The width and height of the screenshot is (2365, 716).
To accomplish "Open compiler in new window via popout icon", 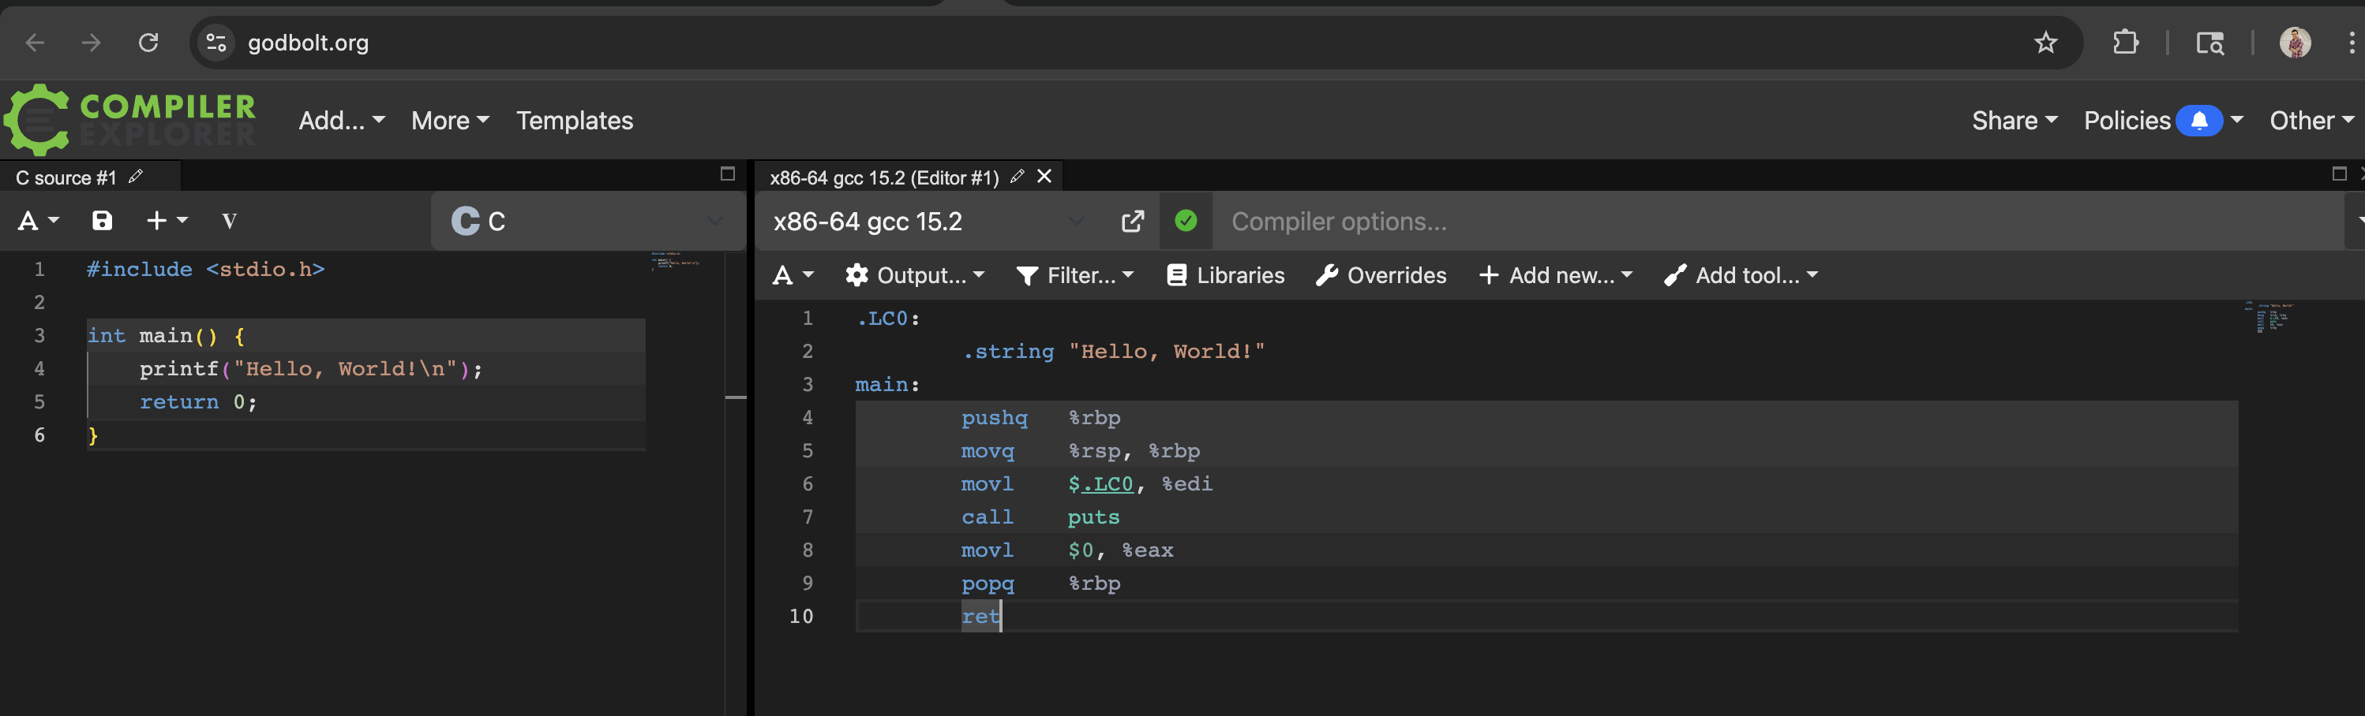I will pyautogui.click(x=1133, y=221).
